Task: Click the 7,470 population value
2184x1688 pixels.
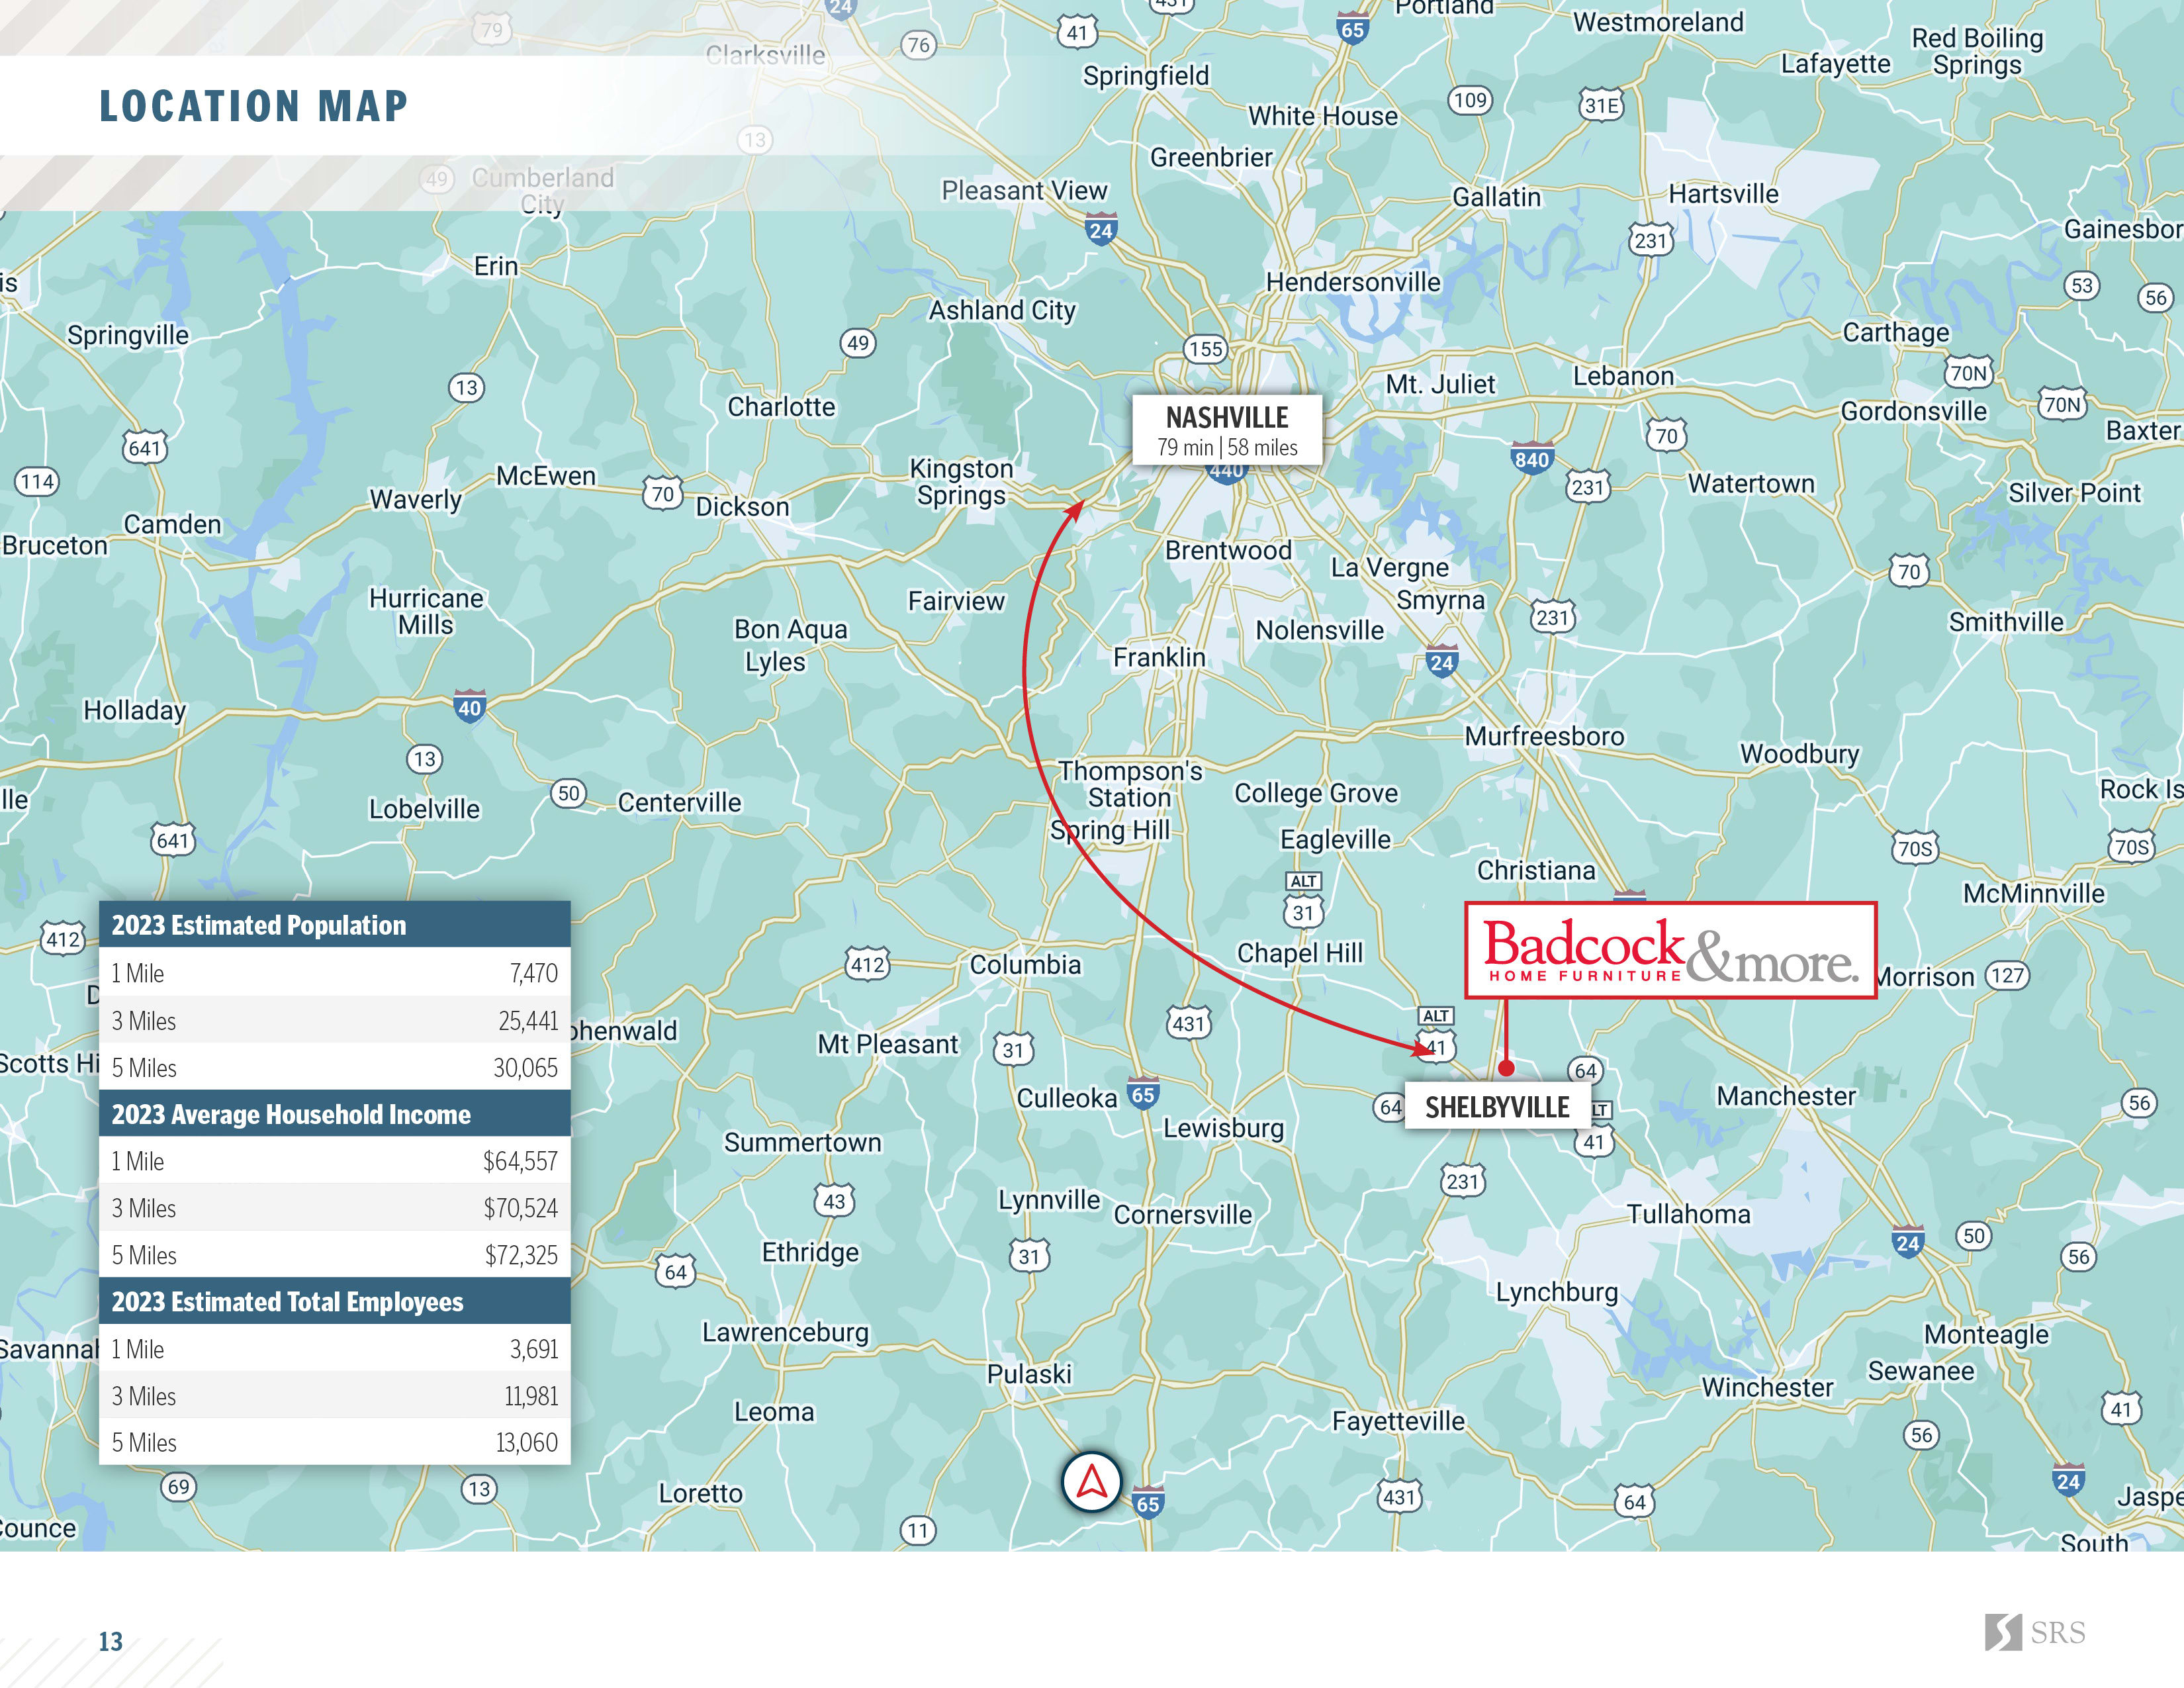Action: (x=534, y=973)
